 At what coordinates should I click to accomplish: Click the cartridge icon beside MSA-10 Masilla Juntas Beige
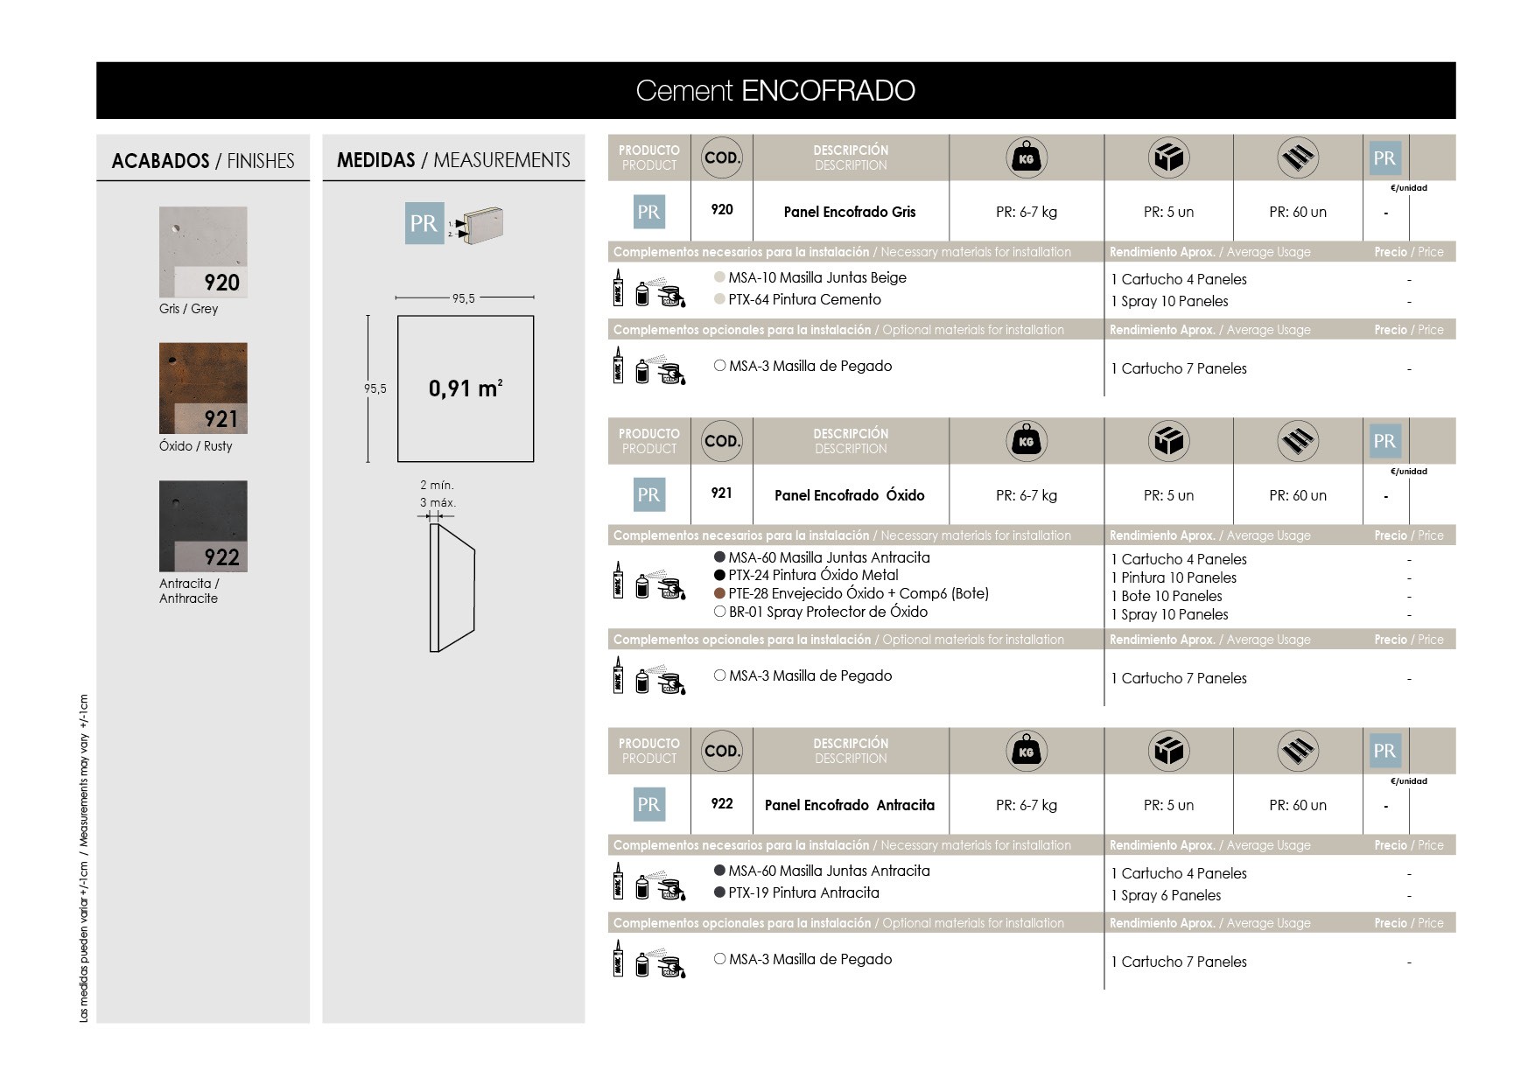pyautogui.click(x=618, y=288)
